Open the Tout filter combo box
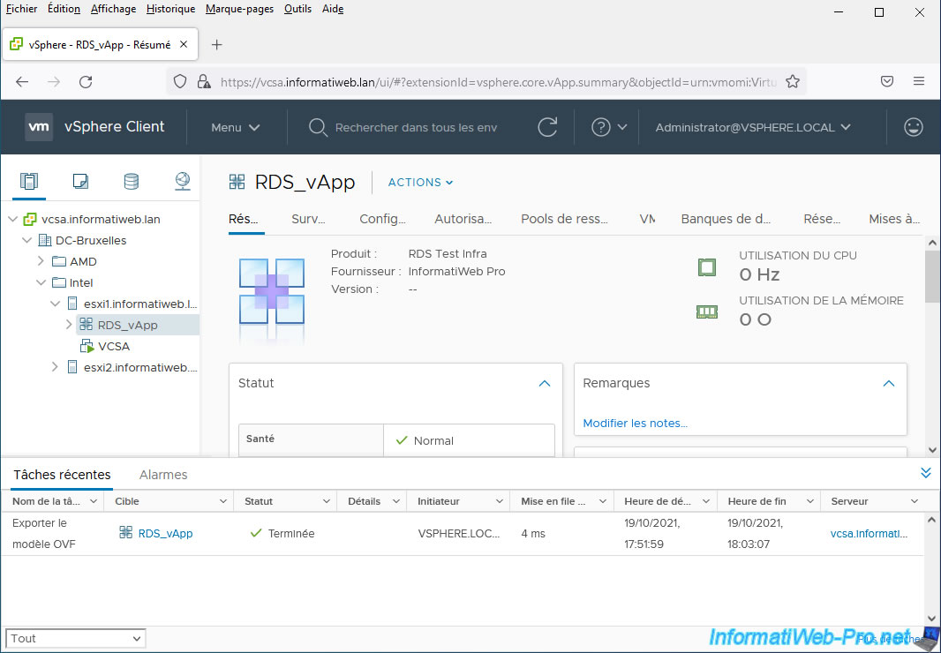The width and height of the screenshot is (941, 653). 76,638
